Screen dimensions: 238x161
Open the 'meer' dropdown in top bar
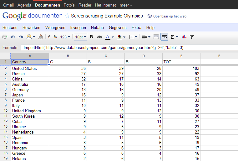(x=126, y=5)
